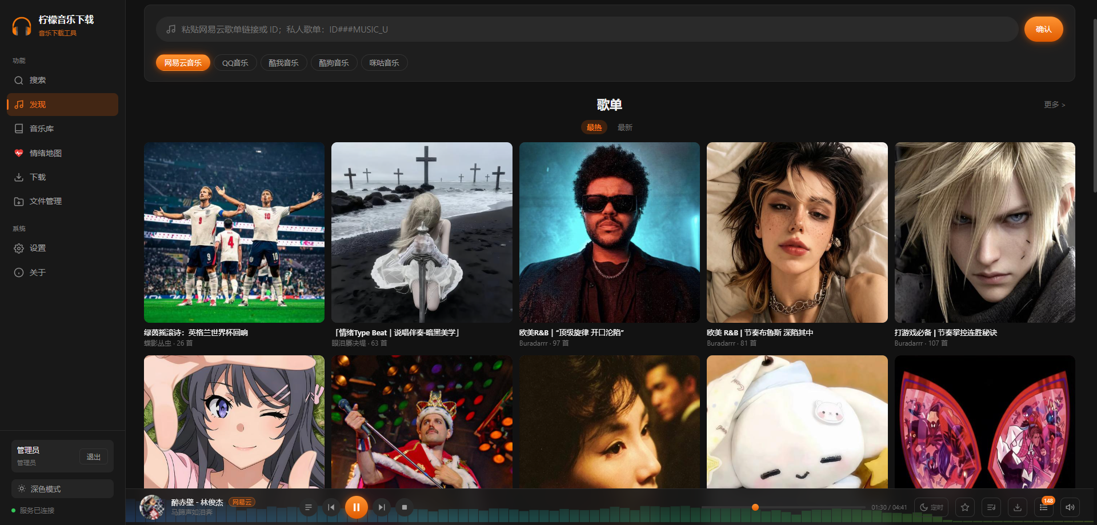1097x525 pixels.
Task: Click the 确认 confirm button
Action: [x=1043, y=29]
